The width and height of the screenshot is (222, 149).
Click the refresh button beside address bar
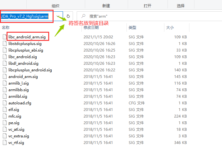pyautogui.click(x=68, y=16)
